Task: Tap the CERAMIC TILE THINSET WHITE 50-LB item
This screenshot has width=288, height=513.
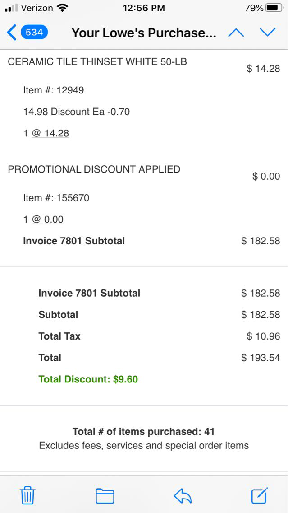Action: (x=97, y=62)
